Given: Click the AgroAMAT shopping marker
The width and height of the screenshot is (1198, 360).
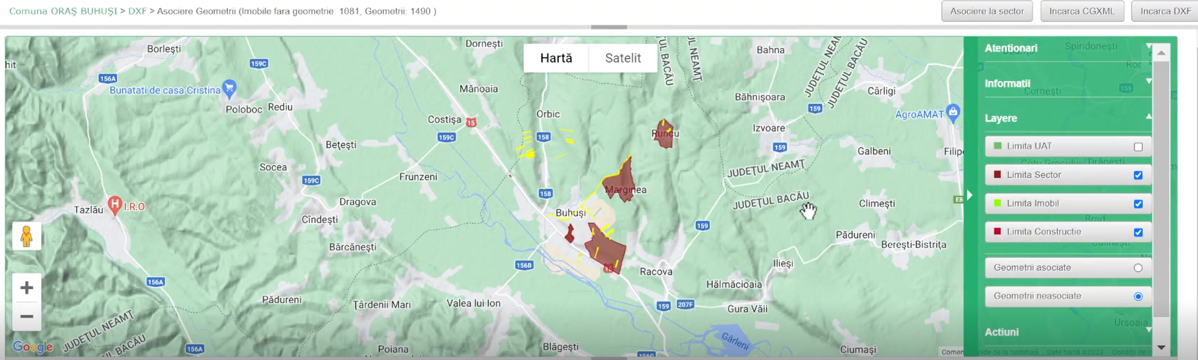Looking at the screenshot, I should [x=953, y=112].
